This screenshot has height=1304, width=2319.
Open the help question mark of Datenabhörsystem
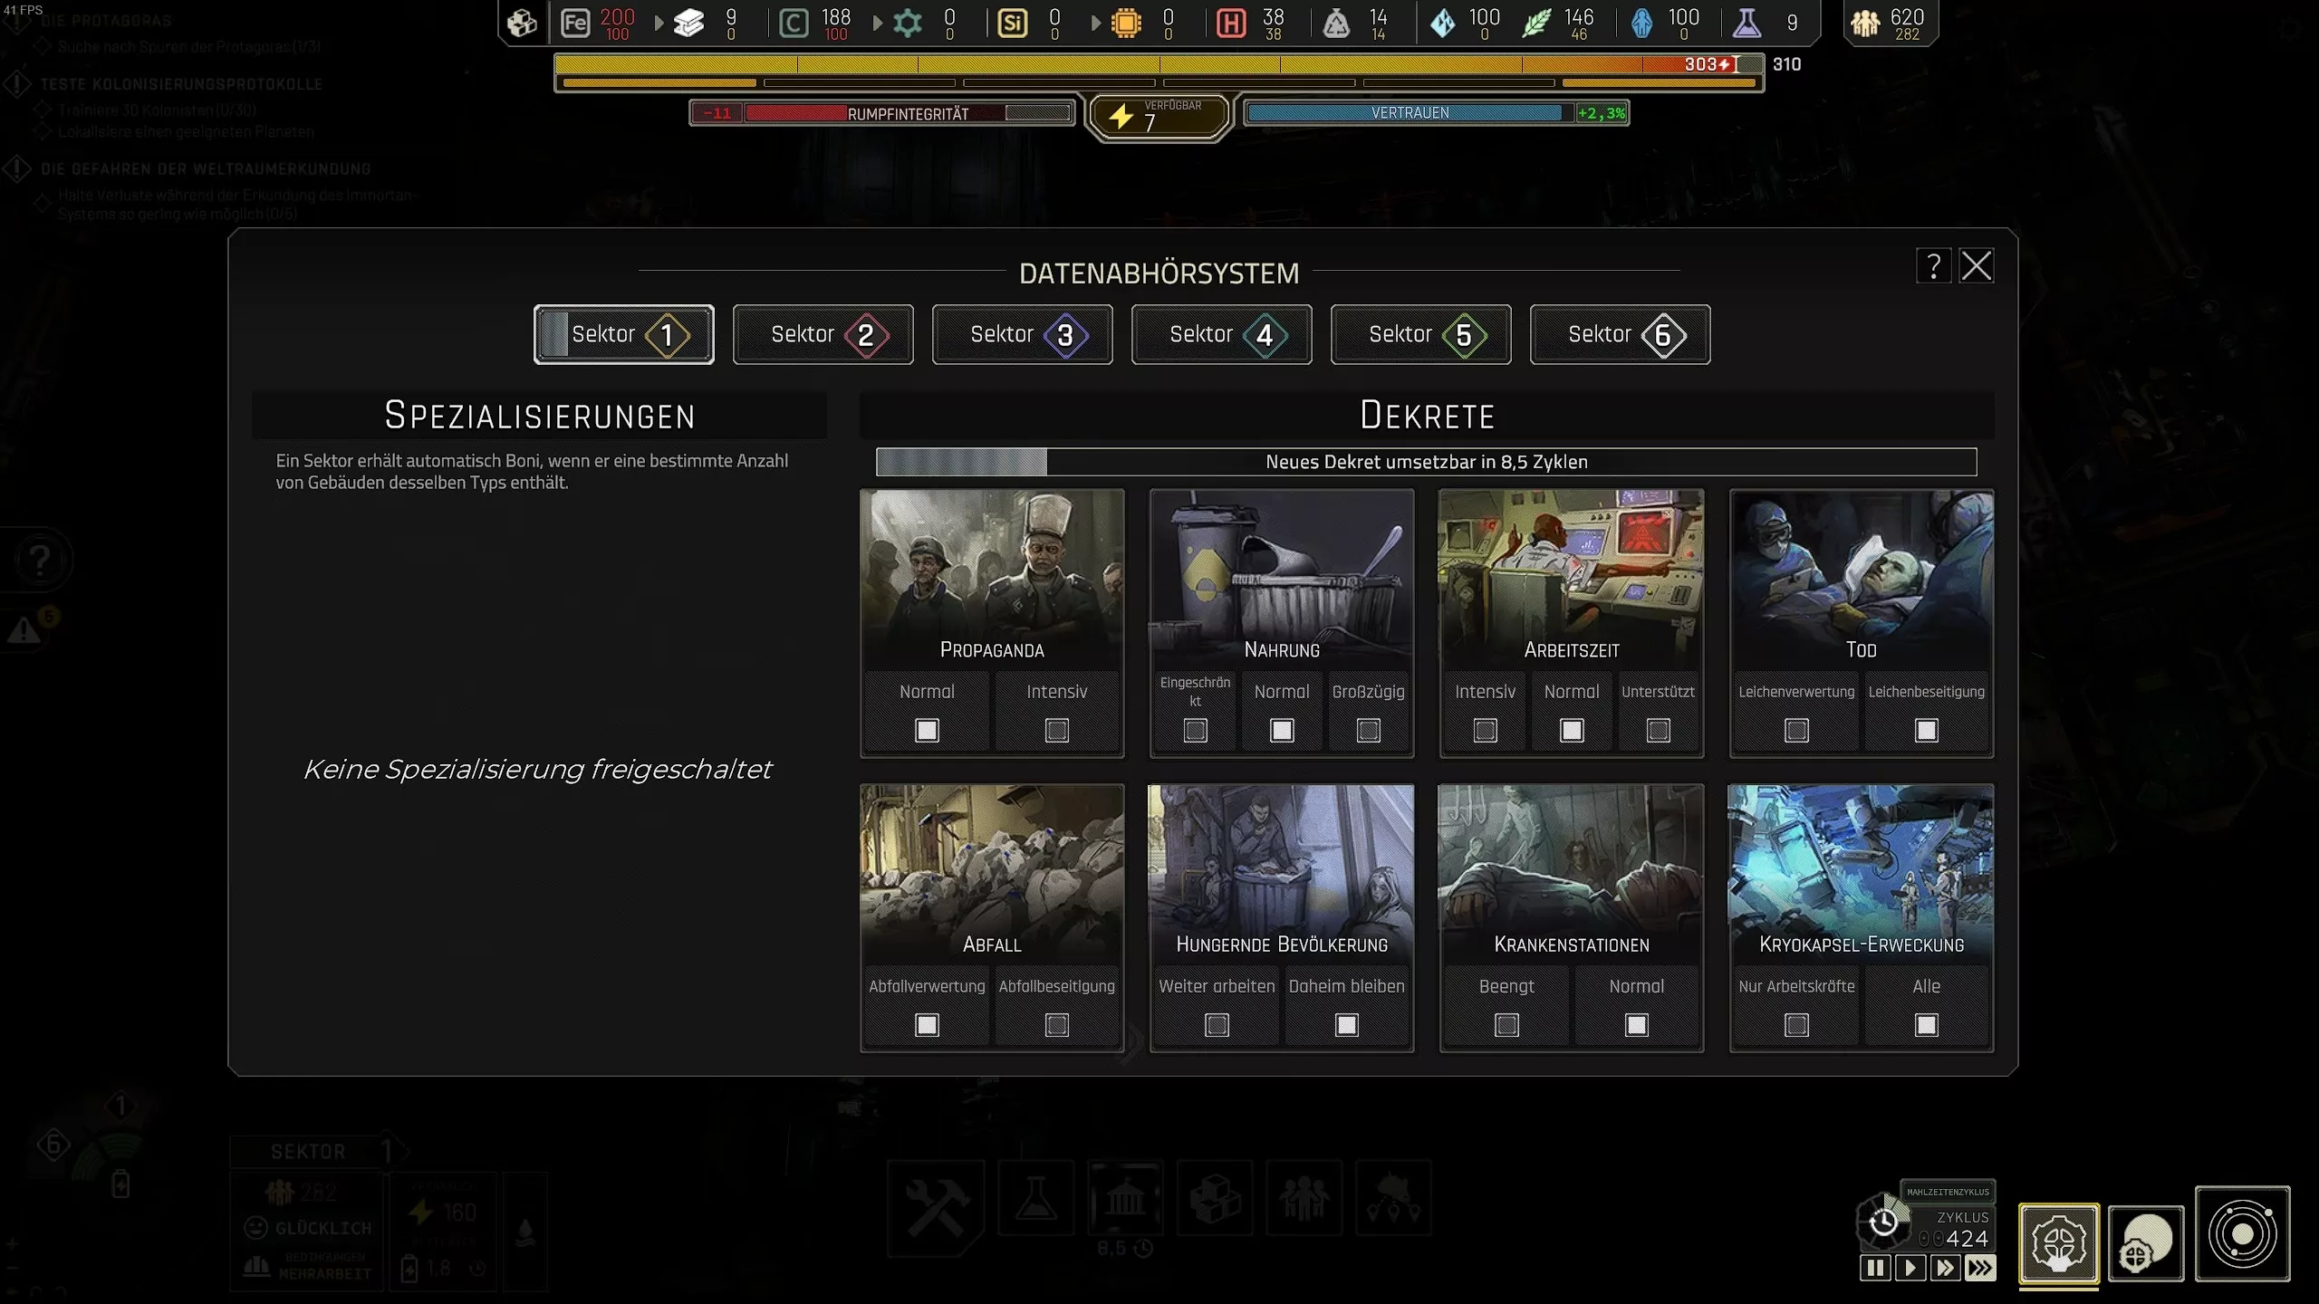(1933, 266)
